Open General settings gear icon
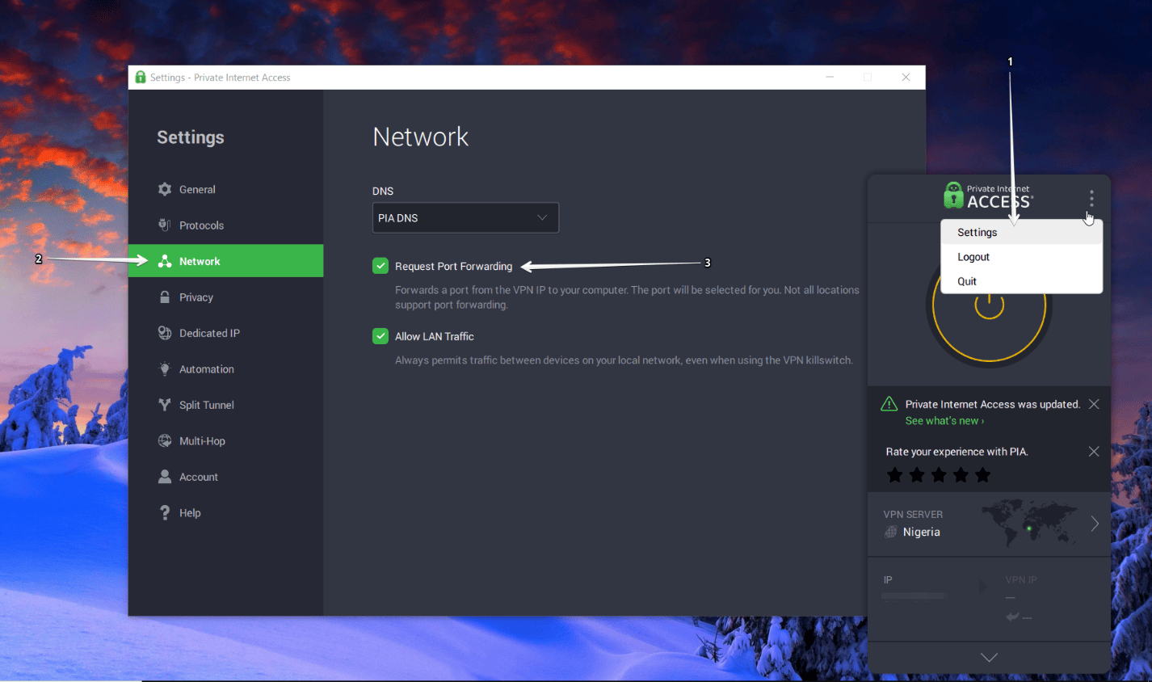1152x682 pixels. pos(165,189)
